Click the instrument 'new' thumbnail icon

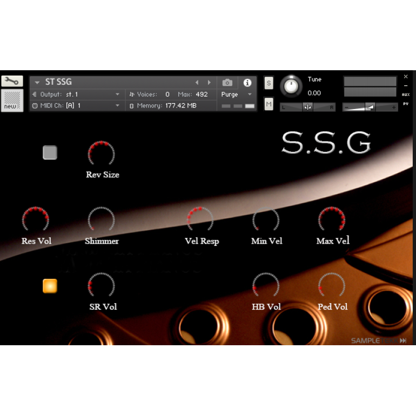click(12, 100)
